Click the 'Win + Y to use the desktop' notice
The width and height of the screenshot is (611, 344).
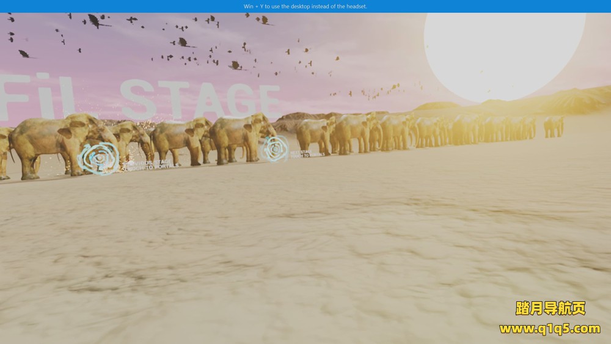pyautogui.click(x=305, y=6)
